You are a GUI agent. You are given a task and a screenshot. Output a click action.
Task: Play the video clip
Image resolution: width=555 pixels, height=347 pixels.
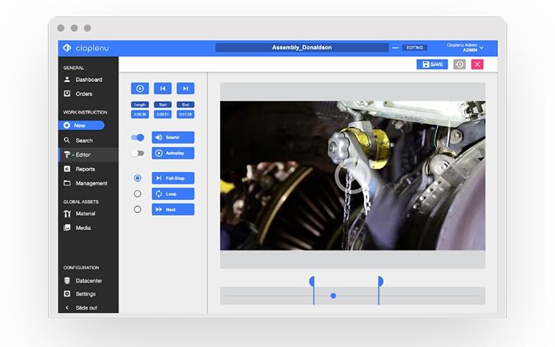point(140,89)
